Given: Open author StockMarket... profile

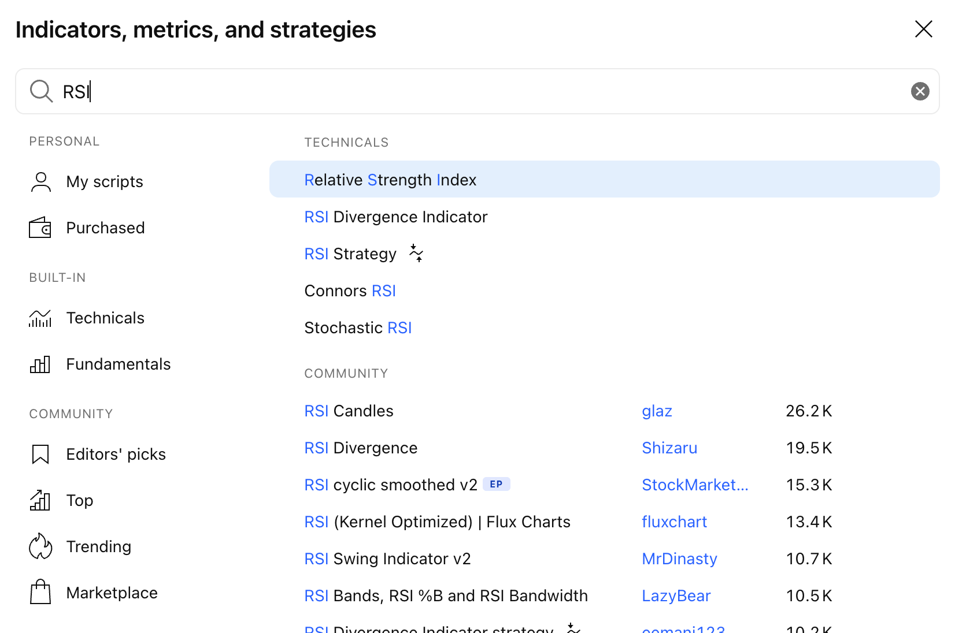Looking at the screenshot, I should click(695, 485).
